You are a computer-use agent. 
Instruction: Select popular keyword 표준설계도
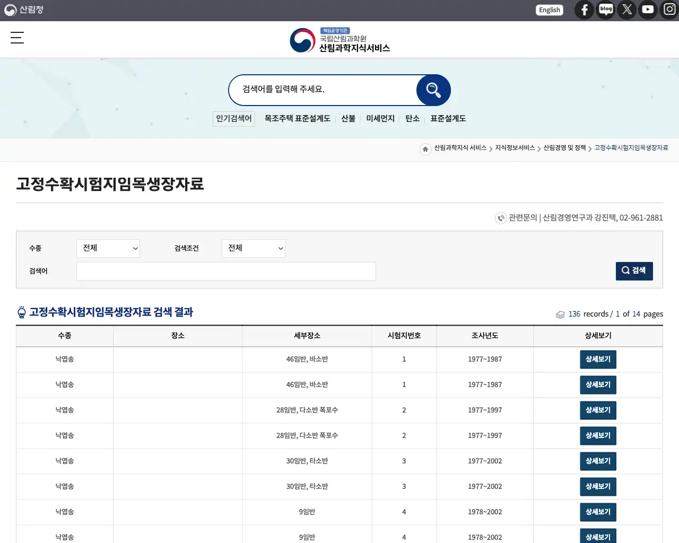[x=448, y=118]
